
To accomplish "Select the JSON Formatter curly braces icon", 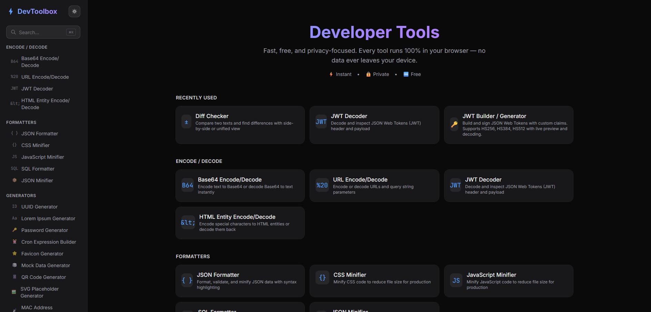I will coord(14,133).
